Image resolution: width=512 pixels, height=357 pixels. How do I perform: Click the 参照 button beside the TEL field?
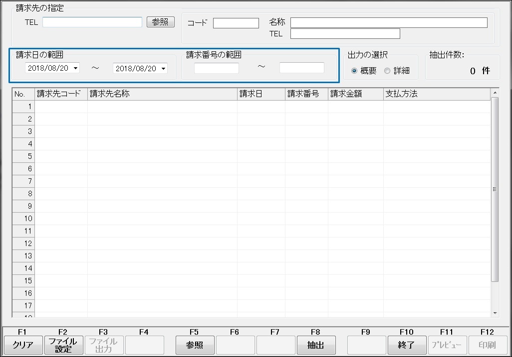pos(160,22)
